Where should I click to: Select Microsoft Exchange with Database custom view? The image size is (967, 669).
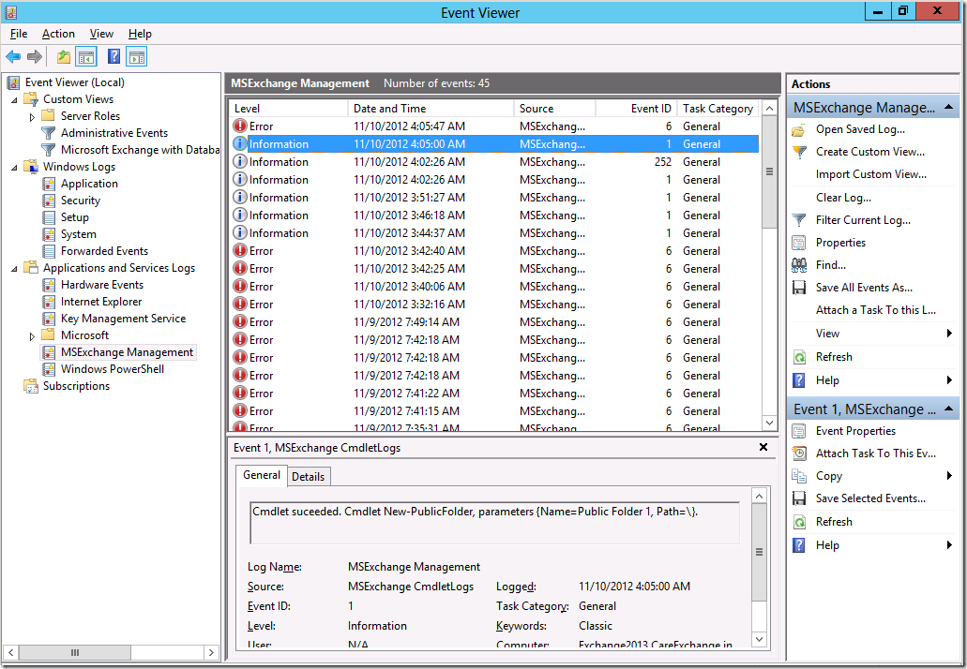pyautogui.click(x=140, y=150)
